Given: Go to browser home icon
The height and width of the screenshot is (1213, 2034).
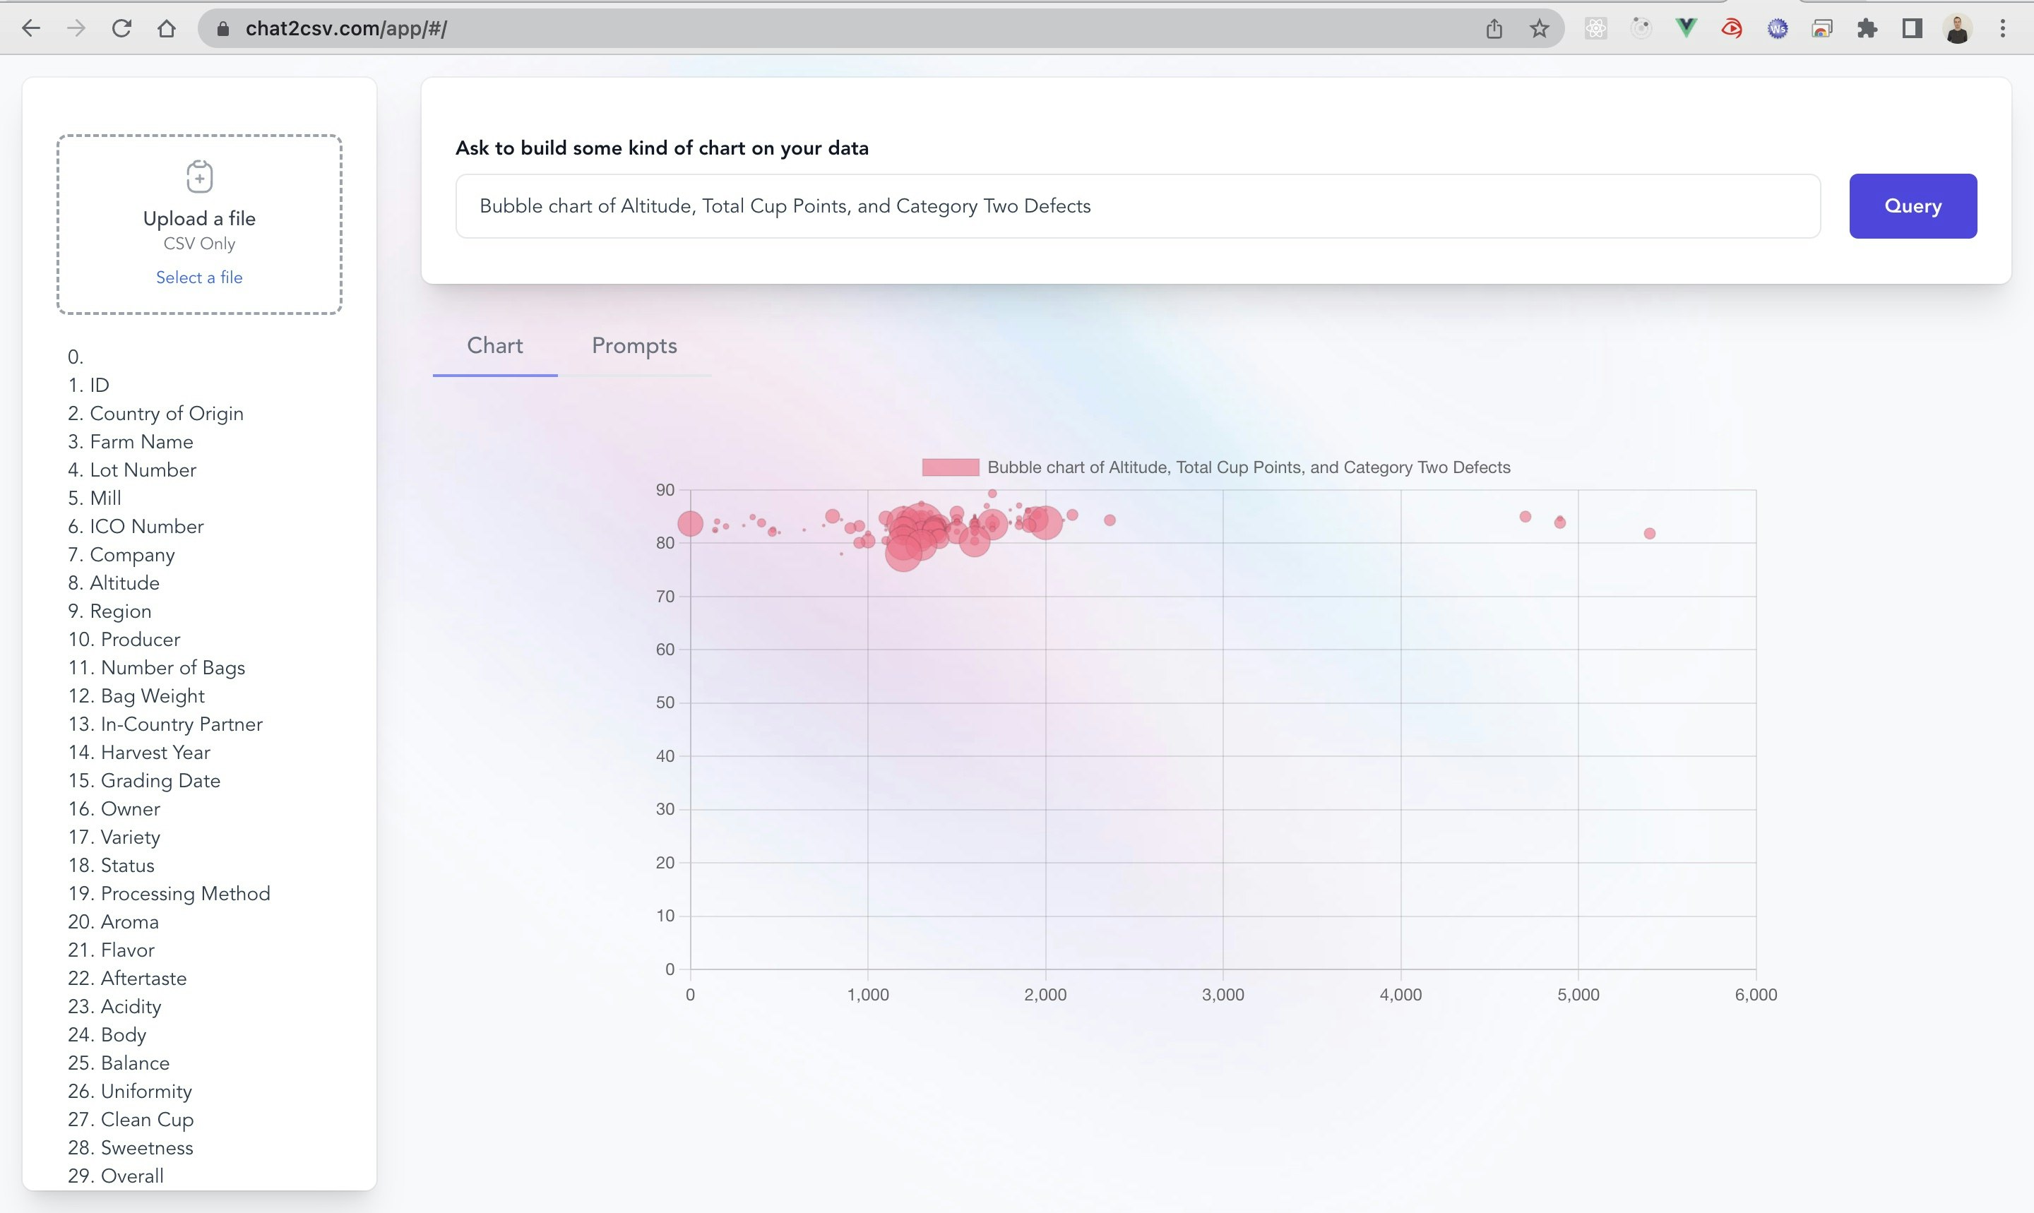Looking at the screenshot, I should pos(167,29).
